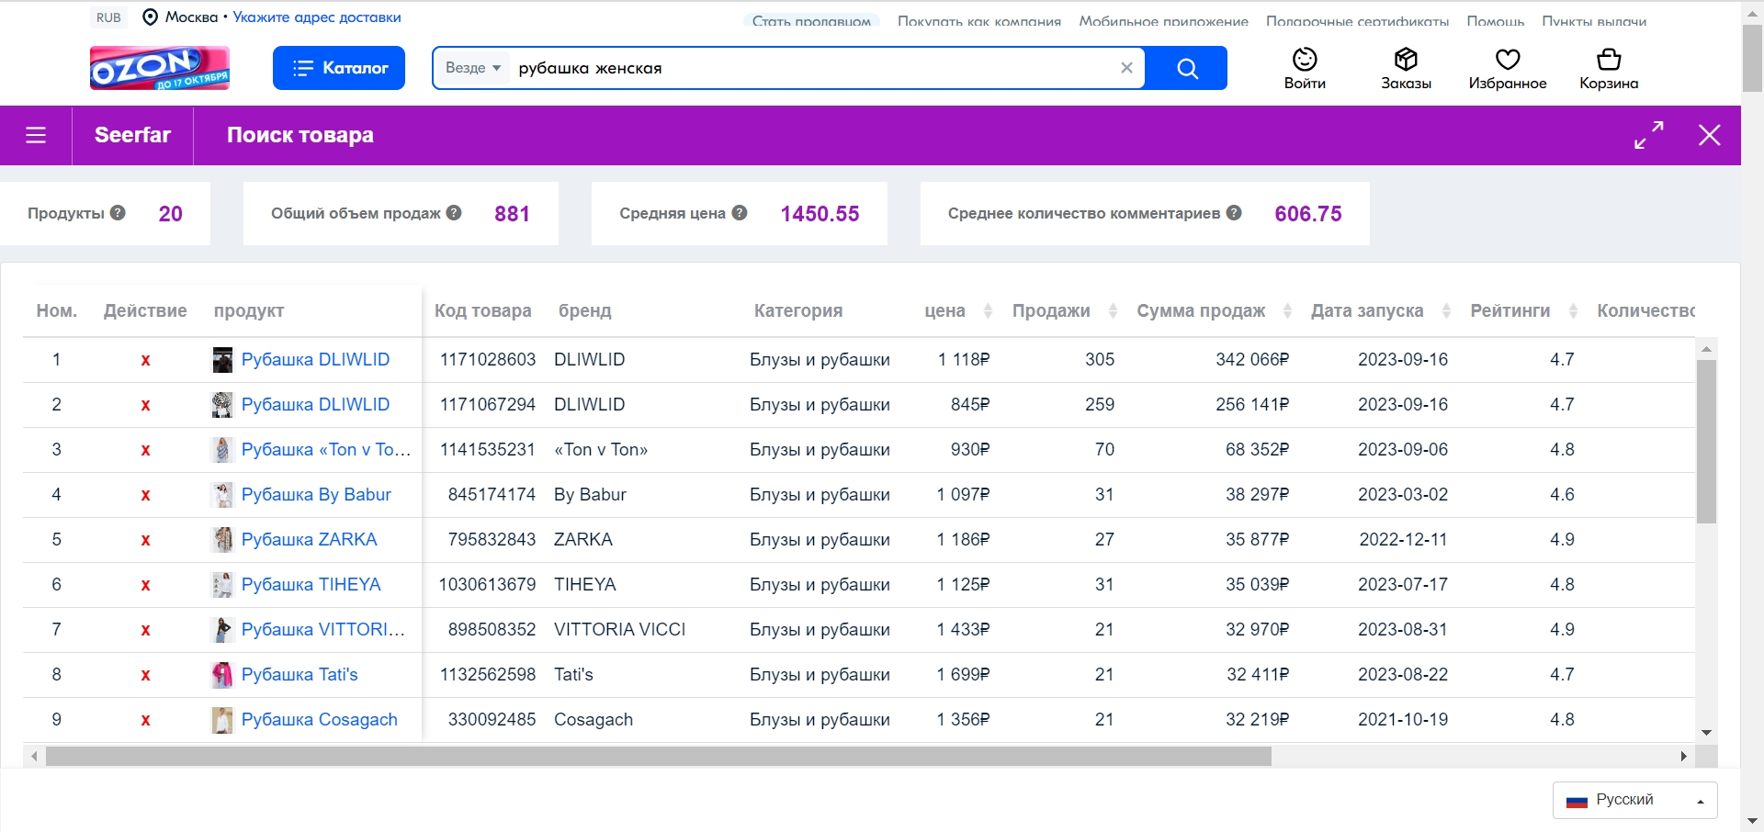Click the RUB currency selector
This screenshot has height=832, width=1764.
(x=108, y=17)
